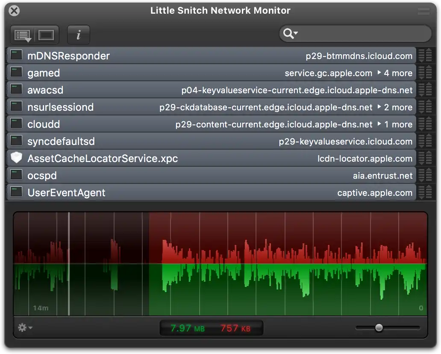Click the shield icon beside AssetCacheLocatorService.xpc

tap(16, 158)
